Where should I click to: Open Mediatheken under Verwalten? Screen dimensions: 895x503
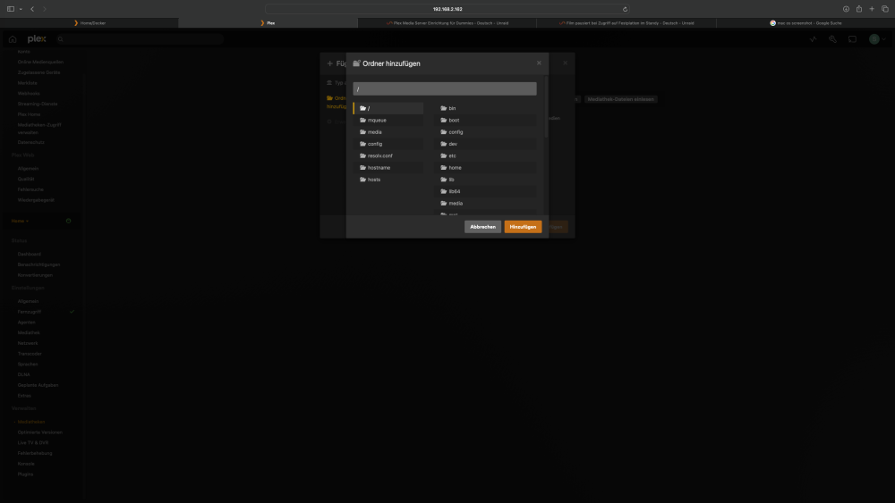click(x=31, y=422)
